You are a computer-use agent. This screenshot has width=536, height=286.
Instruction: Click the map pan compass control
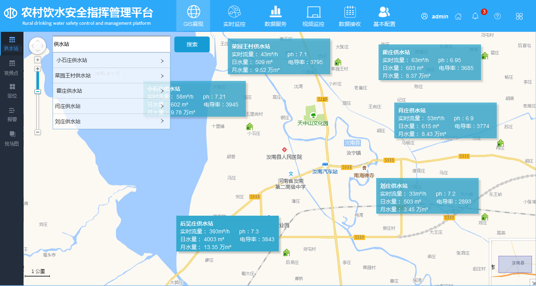[x=38, y=46]
